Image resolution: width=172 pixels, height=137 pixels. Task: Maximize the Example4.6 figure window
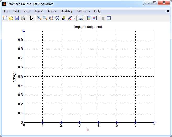(154, 3)
